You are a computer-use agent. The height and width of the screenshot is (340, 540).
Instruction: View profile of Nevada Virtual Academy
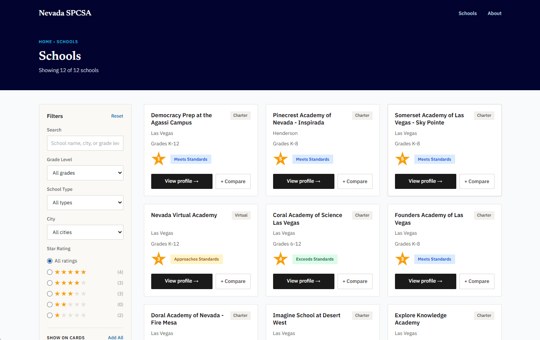coord(182,281)
